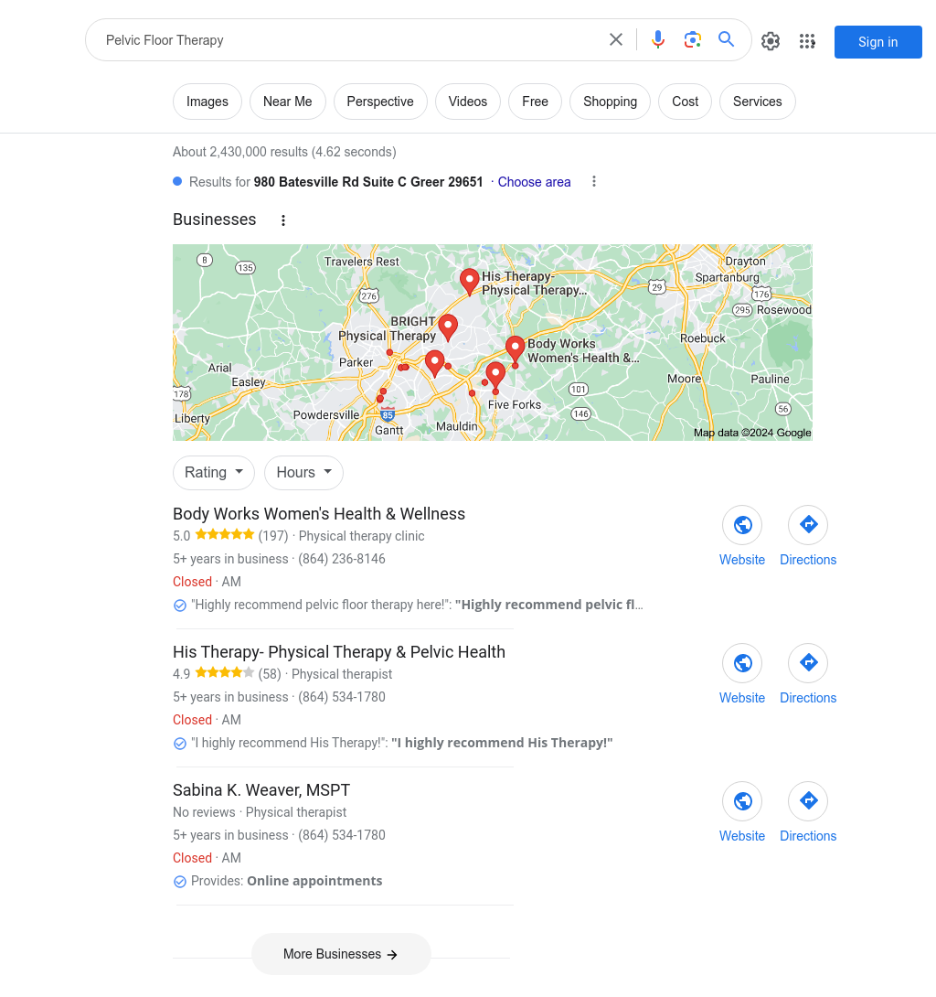936x997 pixels.
Task: Click the magnifying glass search icon
Action: click(x=727, y=39)
